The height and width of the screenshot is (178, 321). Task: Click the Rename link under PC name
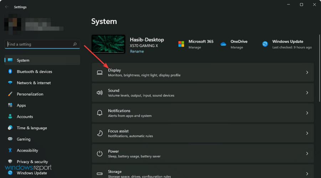(137, 51)
